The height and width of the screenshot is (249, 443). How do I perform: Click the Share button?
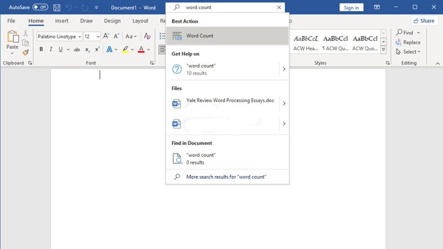[x=424, y=21]
